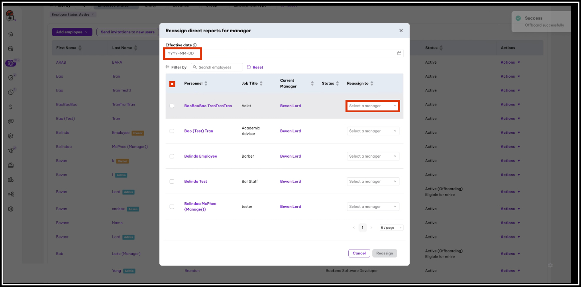Select the highlighted People icon in the sidebar
Screen dimensions: 581x287
pos(11,62)
